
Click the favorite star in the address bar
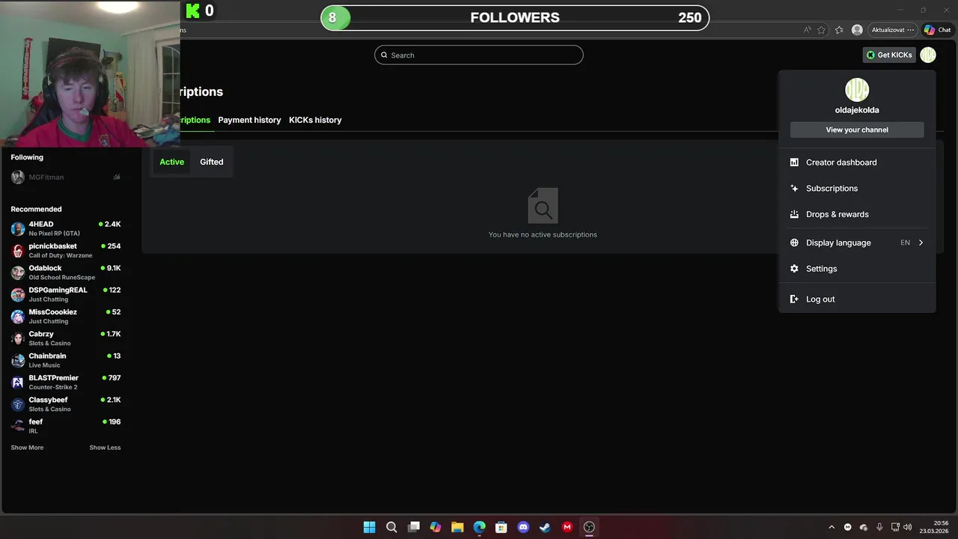[x=822, y=30]
